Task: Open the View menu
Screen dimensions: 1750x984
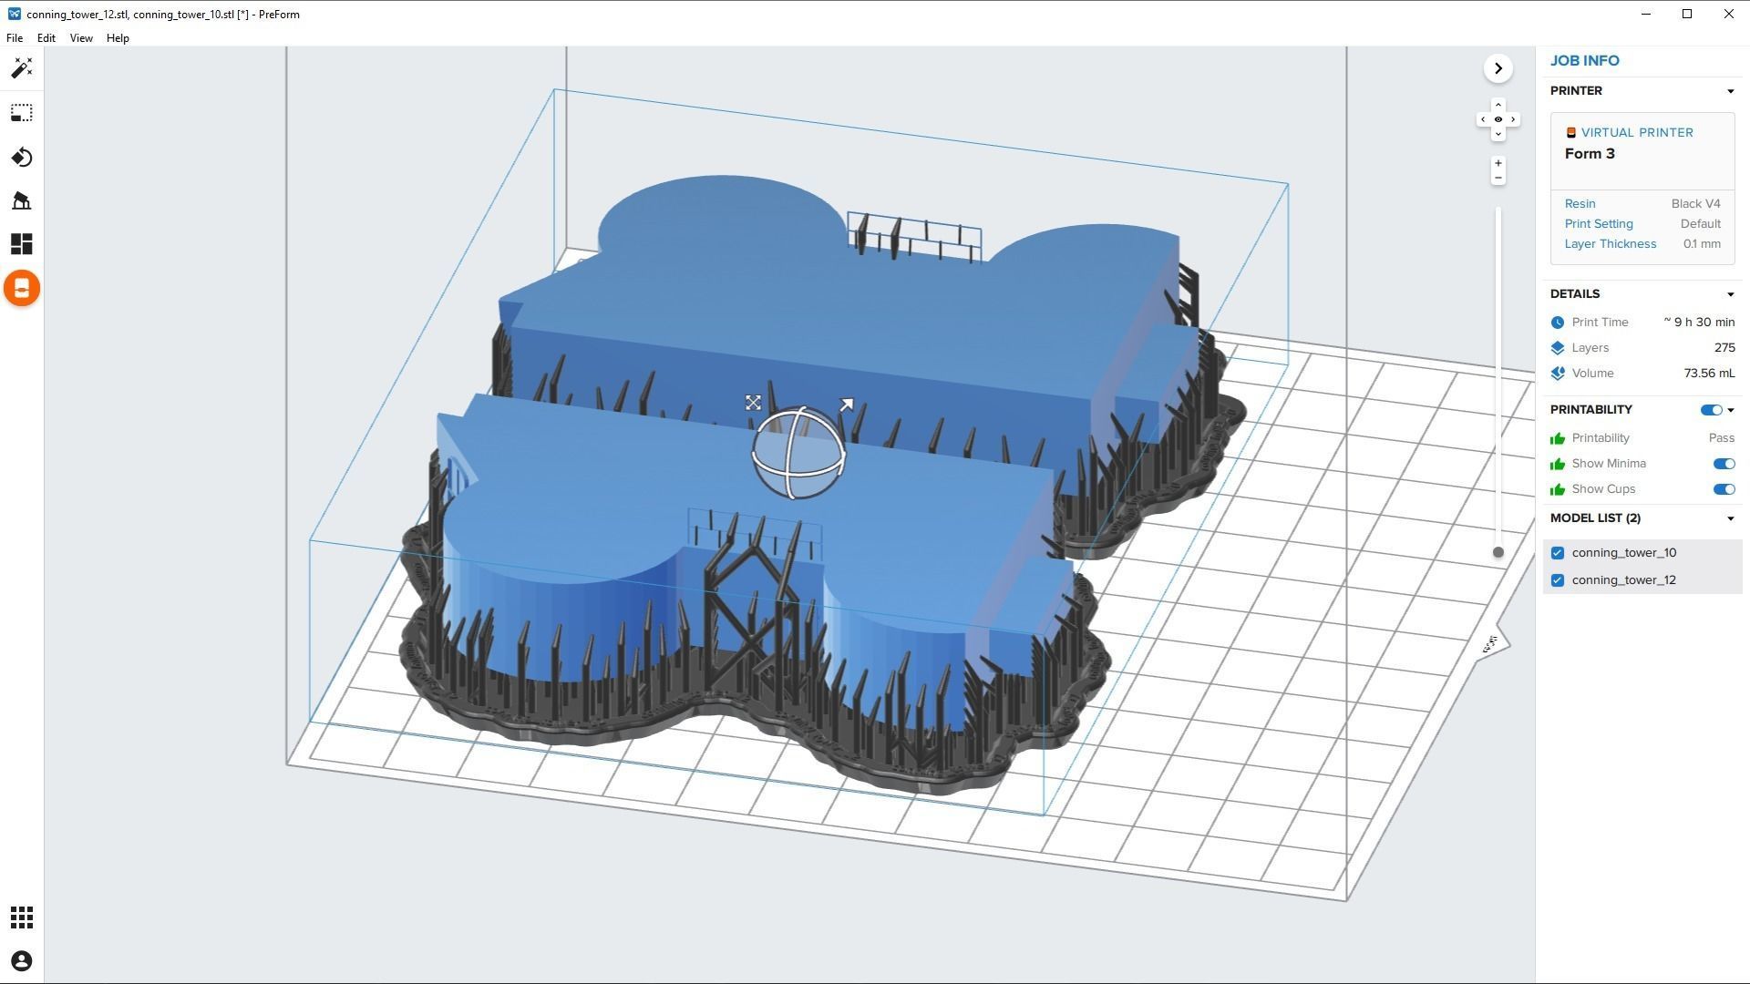Action: pos(81,38)
